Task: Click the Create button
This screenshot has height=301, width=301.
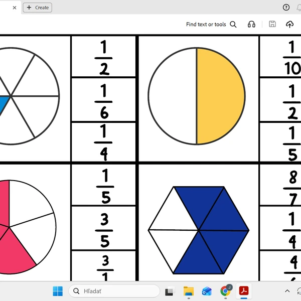Action: point(38,8)
